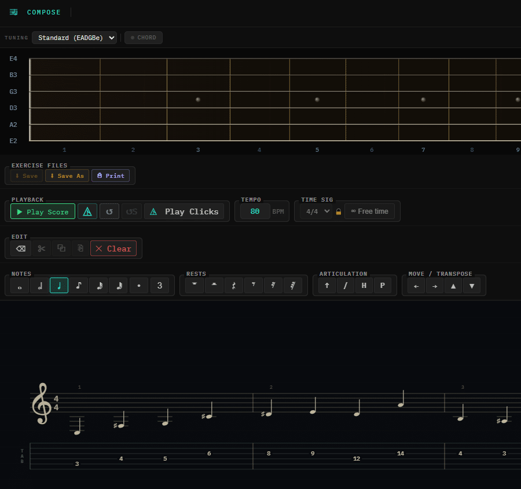Screen dimensions: 521x489
Task: Click the tab number 6 in measure 1
Action: pyautogui.click(x=209, y=454)
